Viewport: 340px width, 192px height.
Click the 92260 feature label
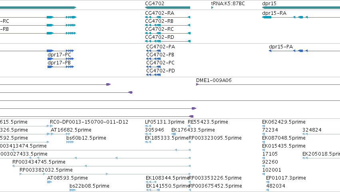(x=270, y=162)
